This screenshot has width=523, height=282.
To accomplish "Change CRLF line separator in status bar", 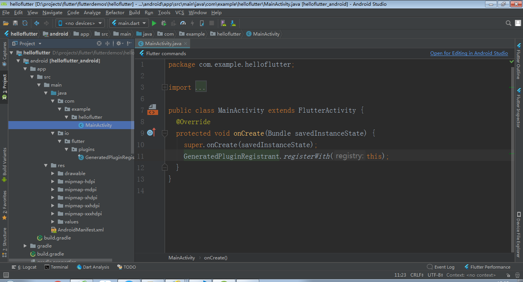I will (x=417, y=275).
